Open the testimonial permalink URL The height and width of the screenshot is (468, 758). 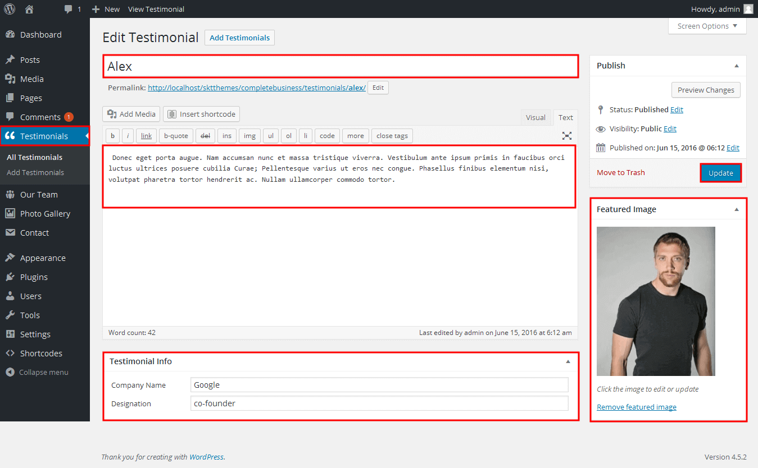tap(256, 88)
